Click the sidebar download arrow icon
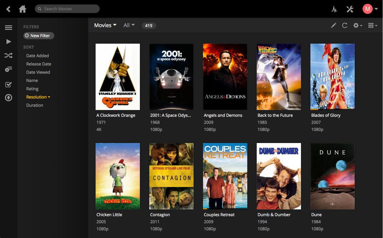The height and width of the screenshot is (238, 383). (x=9, y=98)
